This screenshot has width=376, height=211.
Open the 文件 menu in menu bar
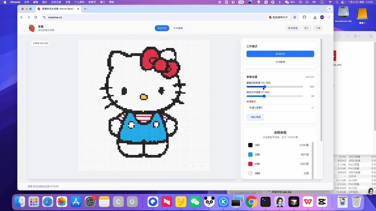(x=27, y=2)
